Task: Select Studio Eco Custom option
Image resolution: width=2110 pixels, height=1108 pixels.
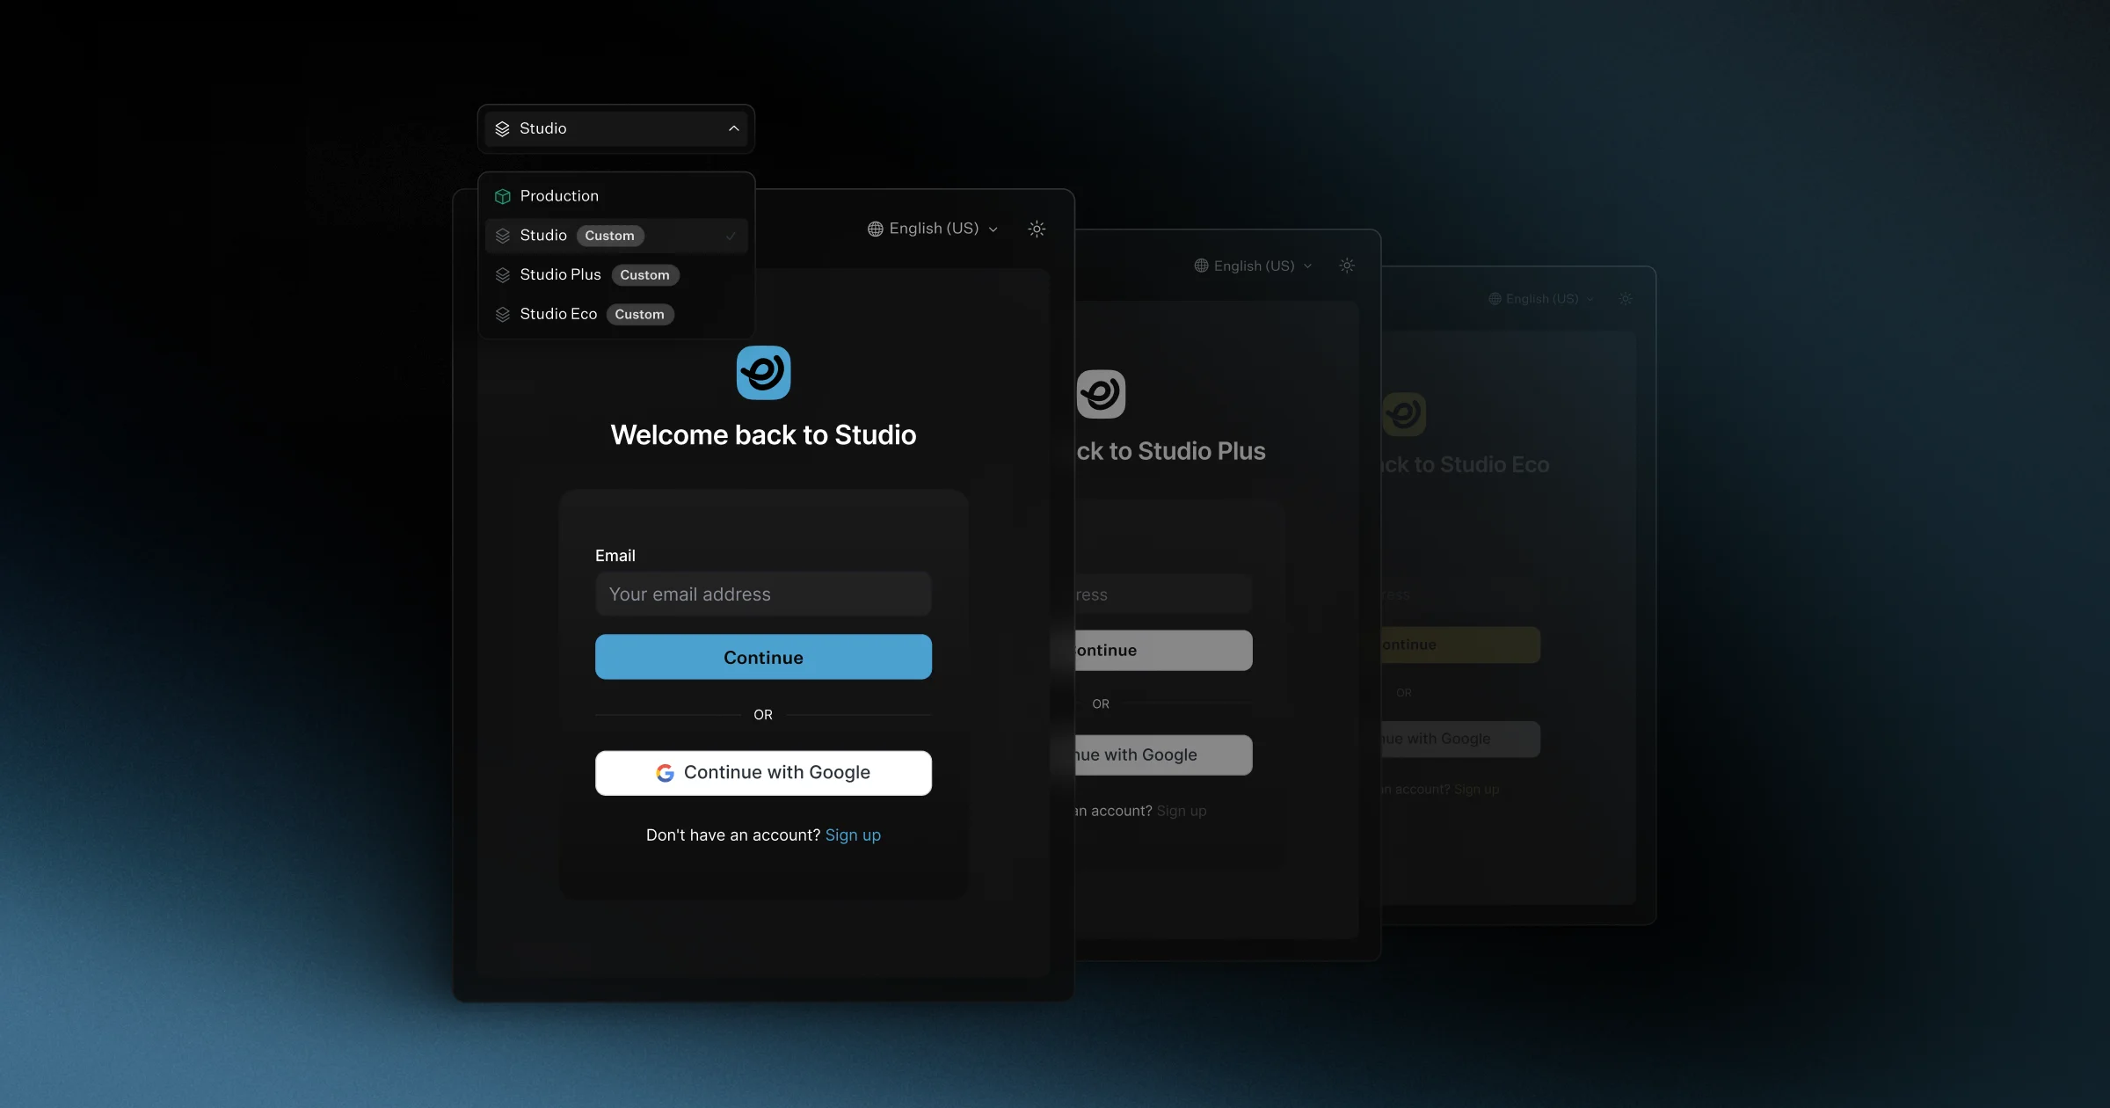Action: (615, 315)
